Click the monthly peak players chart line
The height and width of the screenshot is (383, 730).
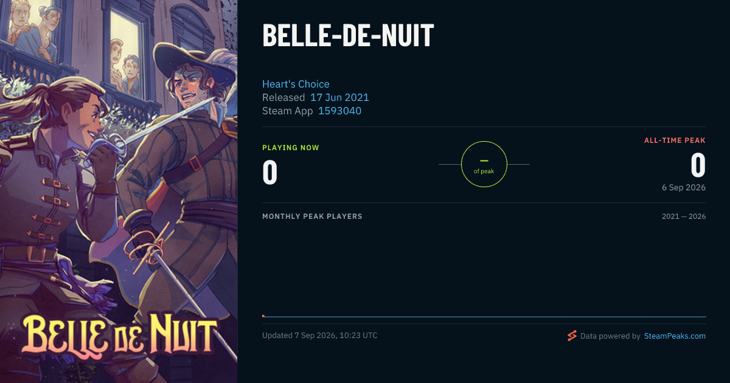(x=484, y=317)
